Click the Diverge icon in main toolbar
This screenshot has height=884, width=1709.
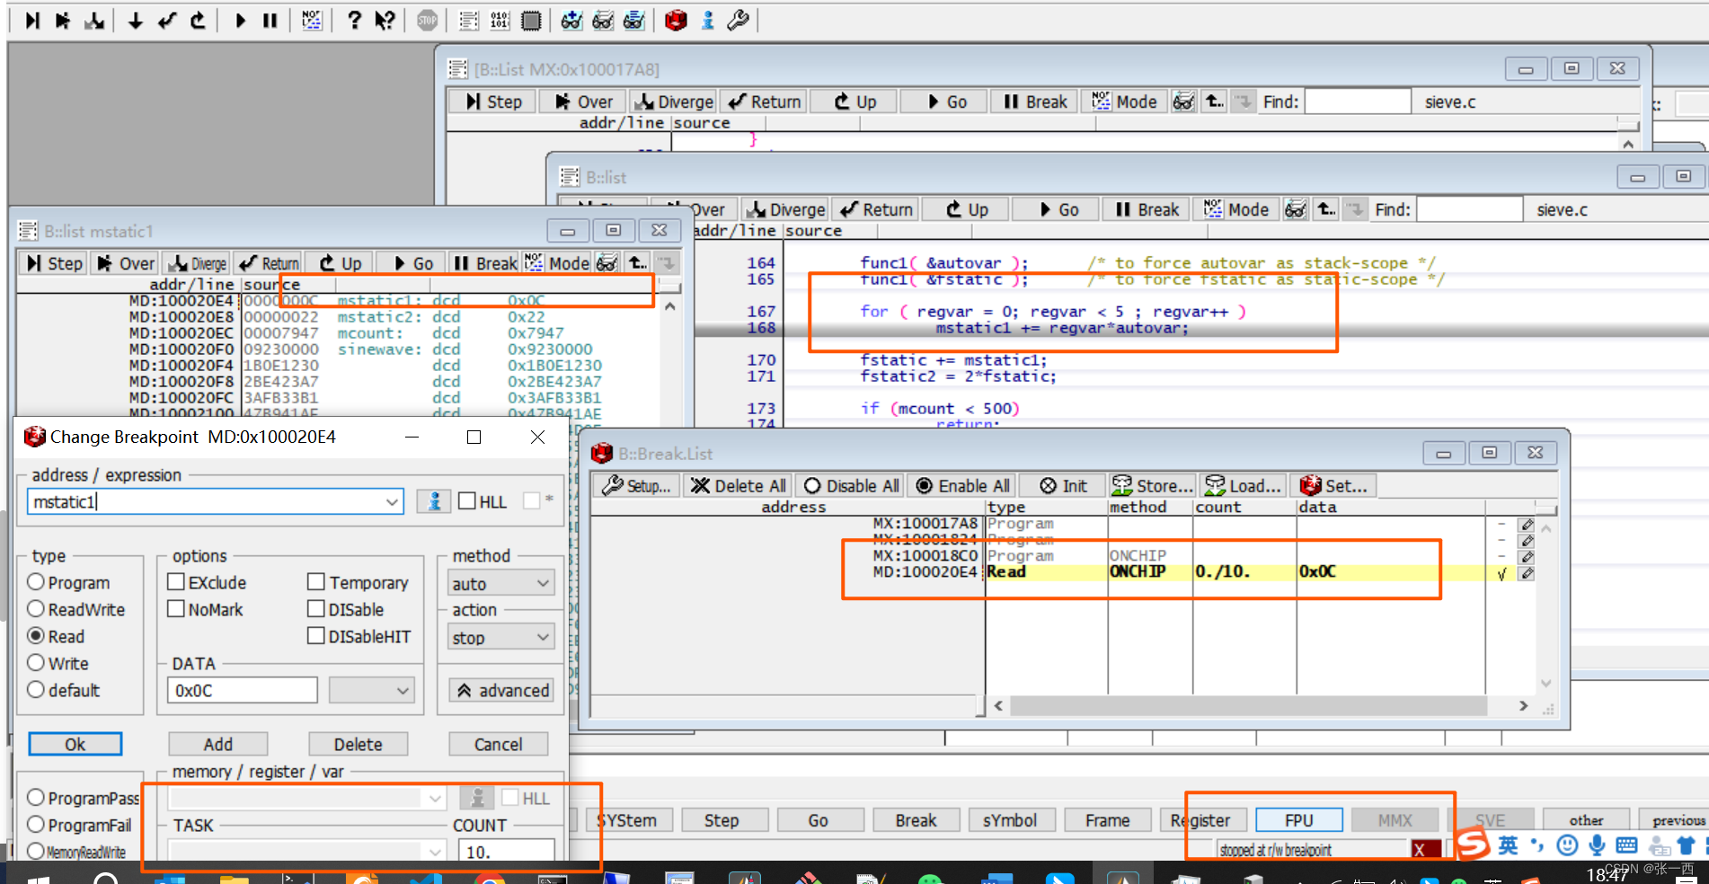[94, 20]
